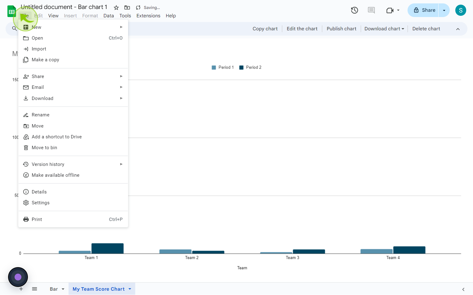Open the Share button dropdown arrow
The height and width of the screenshot is (295, 473).
tap(444, 10)
